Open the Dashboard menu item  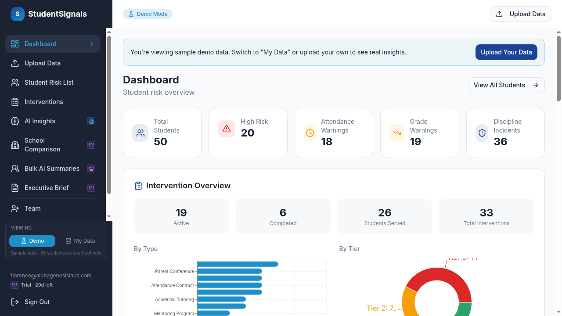coord(53,44)
